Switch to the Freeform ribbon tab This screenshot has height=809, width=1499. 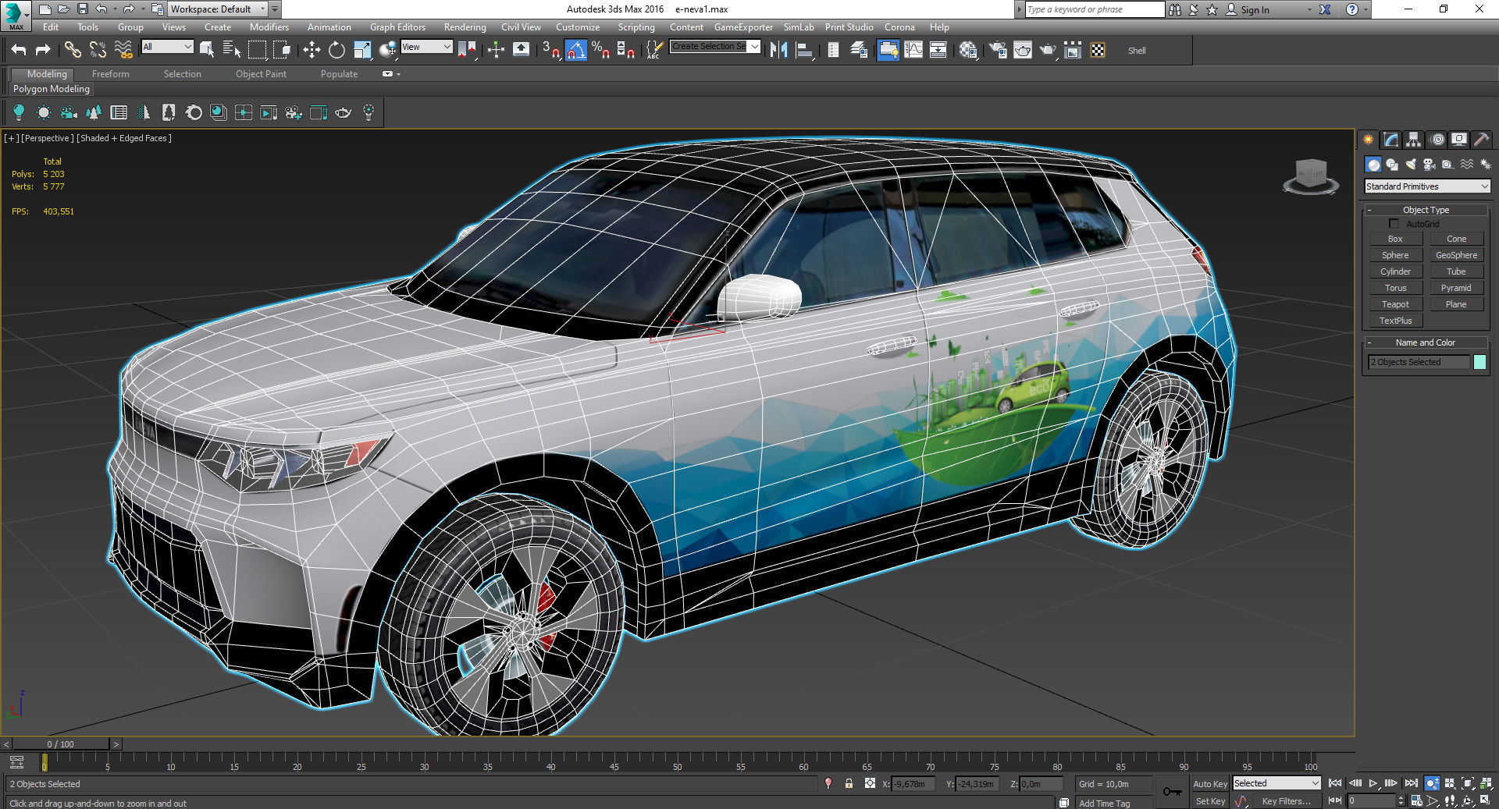[x=111, y=74]
